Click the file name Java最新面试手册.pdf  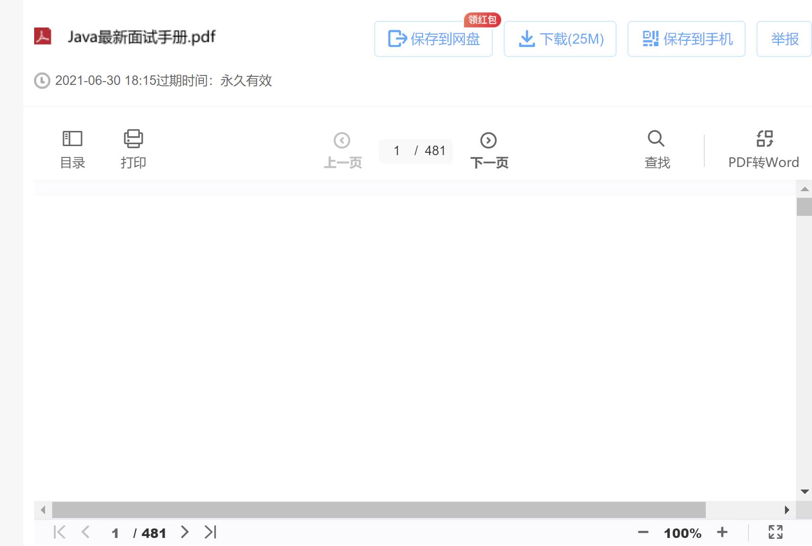point(141,37)
